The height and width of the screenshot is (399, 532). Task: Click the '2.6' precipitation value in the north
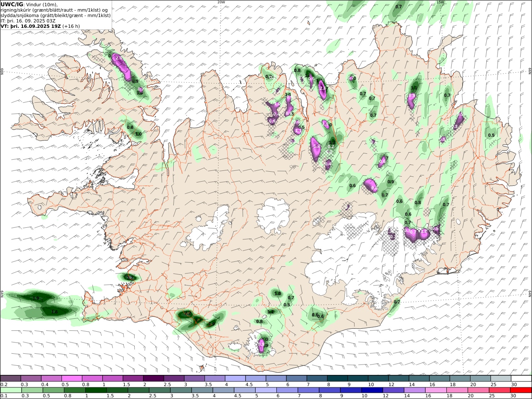coord(323,89)
